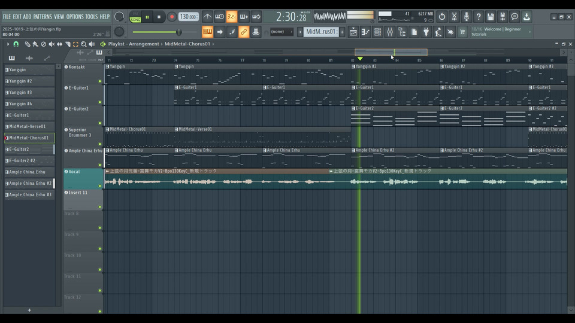Open the pattern selector MidM..rus01 dropdown
The height and width of the screenshot is (323, 575).
click(x=322, y=32)
